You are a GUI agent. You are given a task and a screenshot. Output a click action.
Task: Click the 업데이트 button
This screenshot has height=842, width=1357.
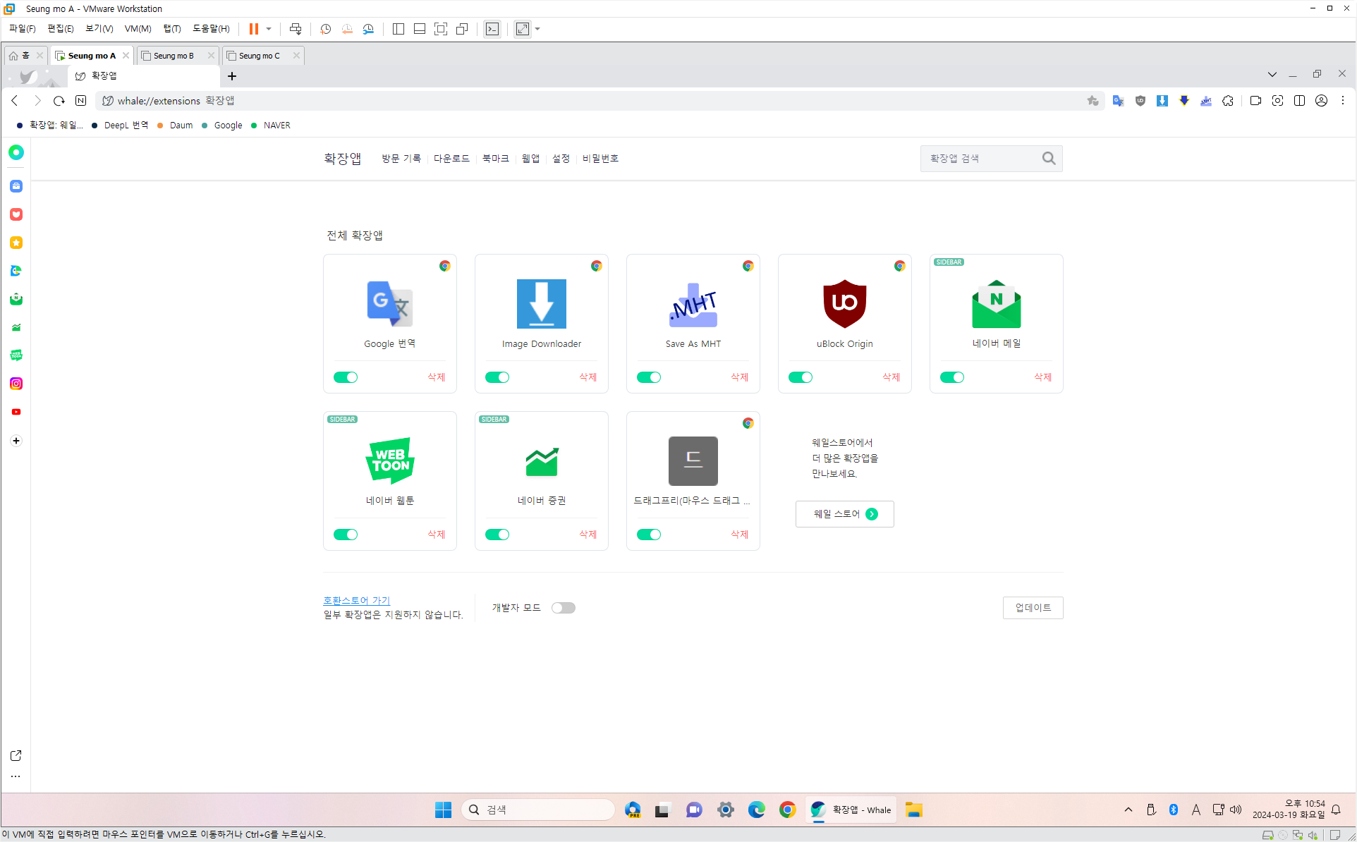[x=1033, y=608]
